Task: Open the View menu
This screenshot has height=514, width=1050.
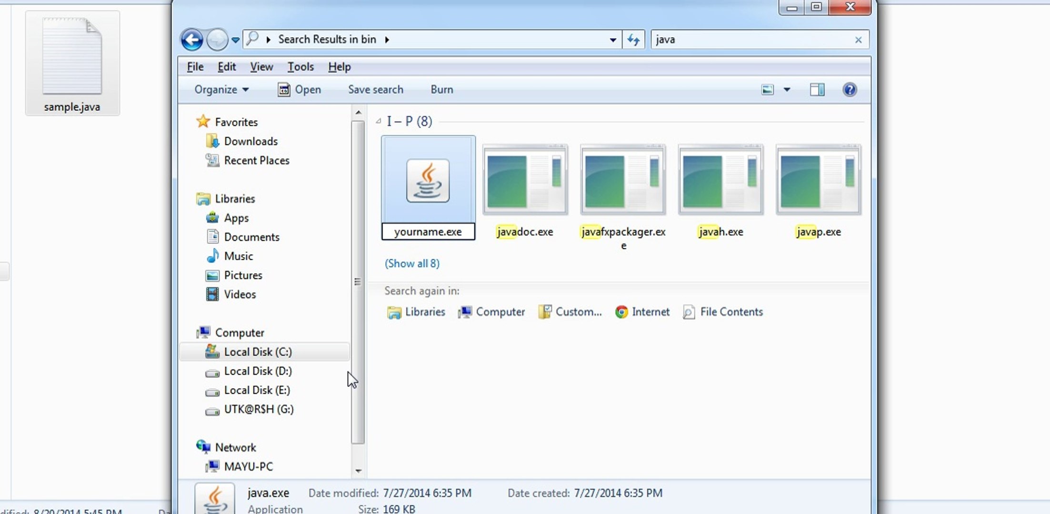Action: [261, 67]
